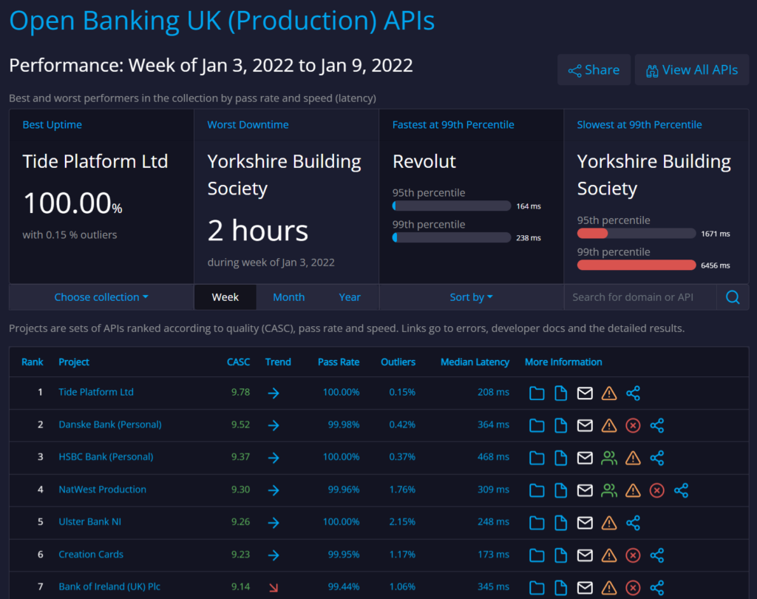
Task: Click Revolut's 99th percentile latency bar
Action: tap(451, 237)
